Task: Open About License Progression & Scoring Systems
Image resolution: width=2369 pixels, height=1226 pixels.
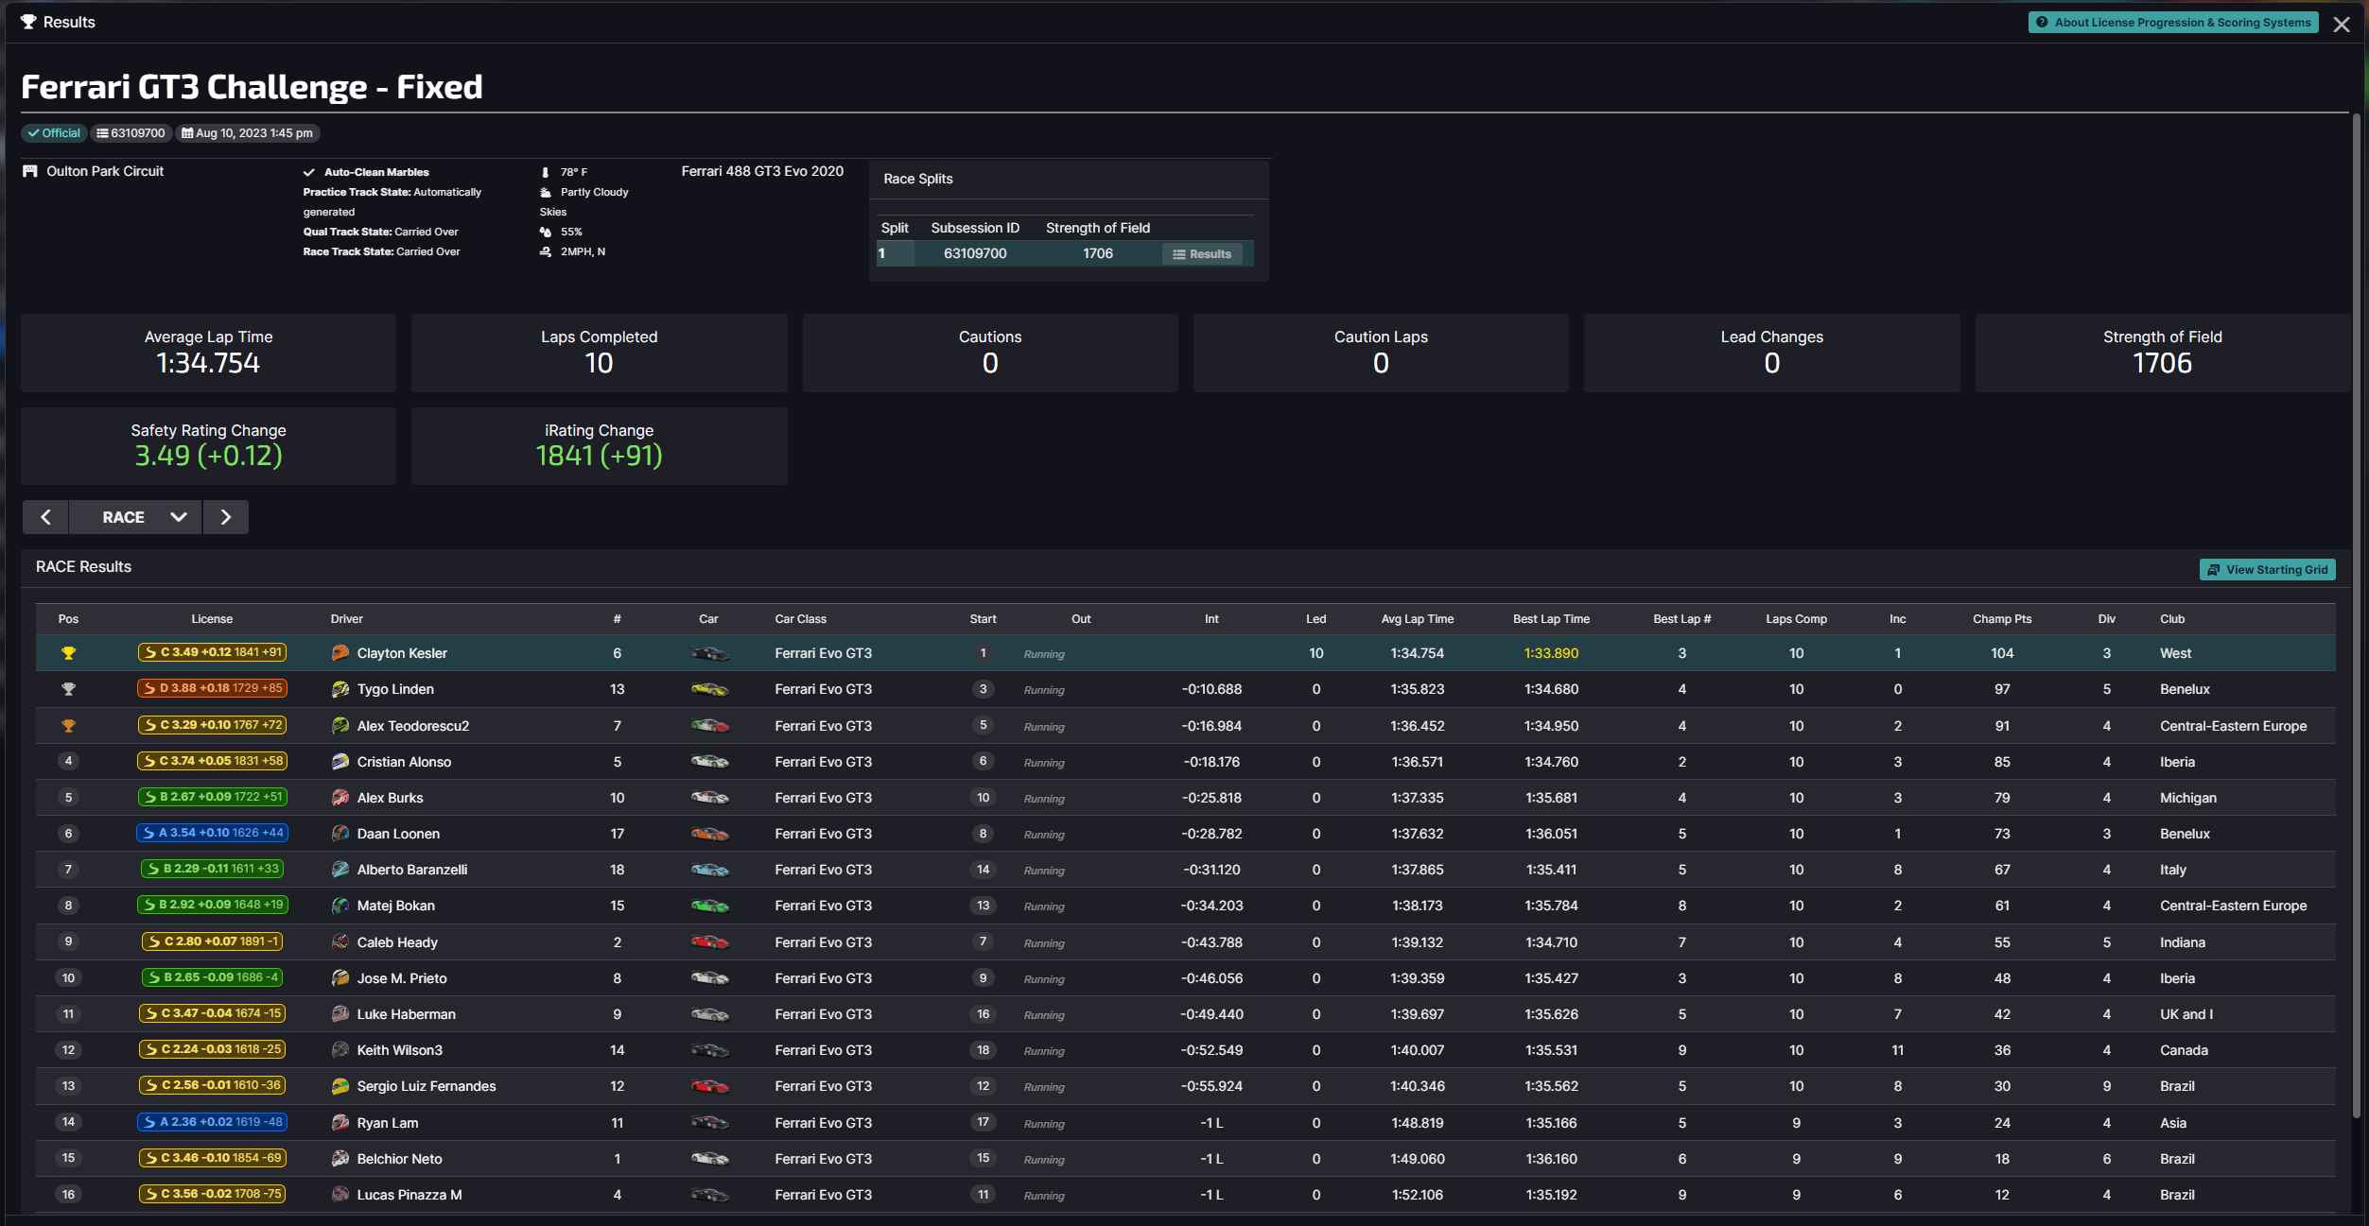Action: 2173,23
